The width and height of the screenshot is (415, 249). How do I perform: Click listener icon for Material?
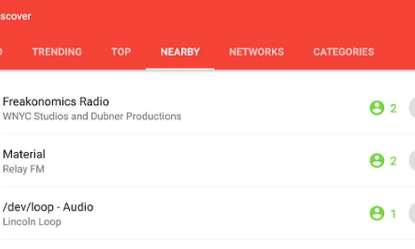(377, 161)
